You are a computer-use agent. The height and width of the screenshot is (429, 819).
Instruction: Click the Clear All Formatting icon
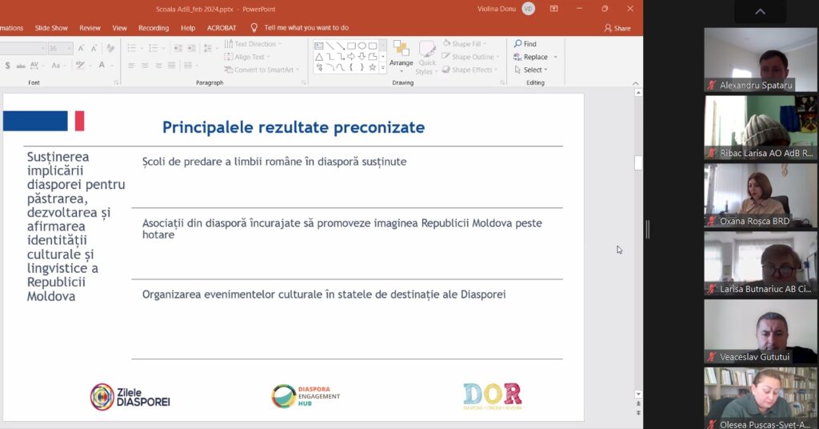click(109, 48)
